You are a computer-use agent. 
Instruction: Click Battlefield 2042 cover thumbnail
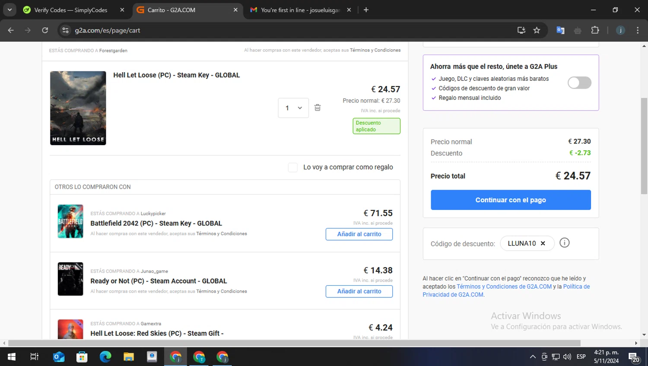70,221
